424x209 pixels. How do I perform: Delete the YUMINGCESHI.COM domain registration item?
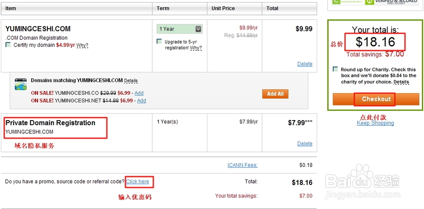[305, 64]
